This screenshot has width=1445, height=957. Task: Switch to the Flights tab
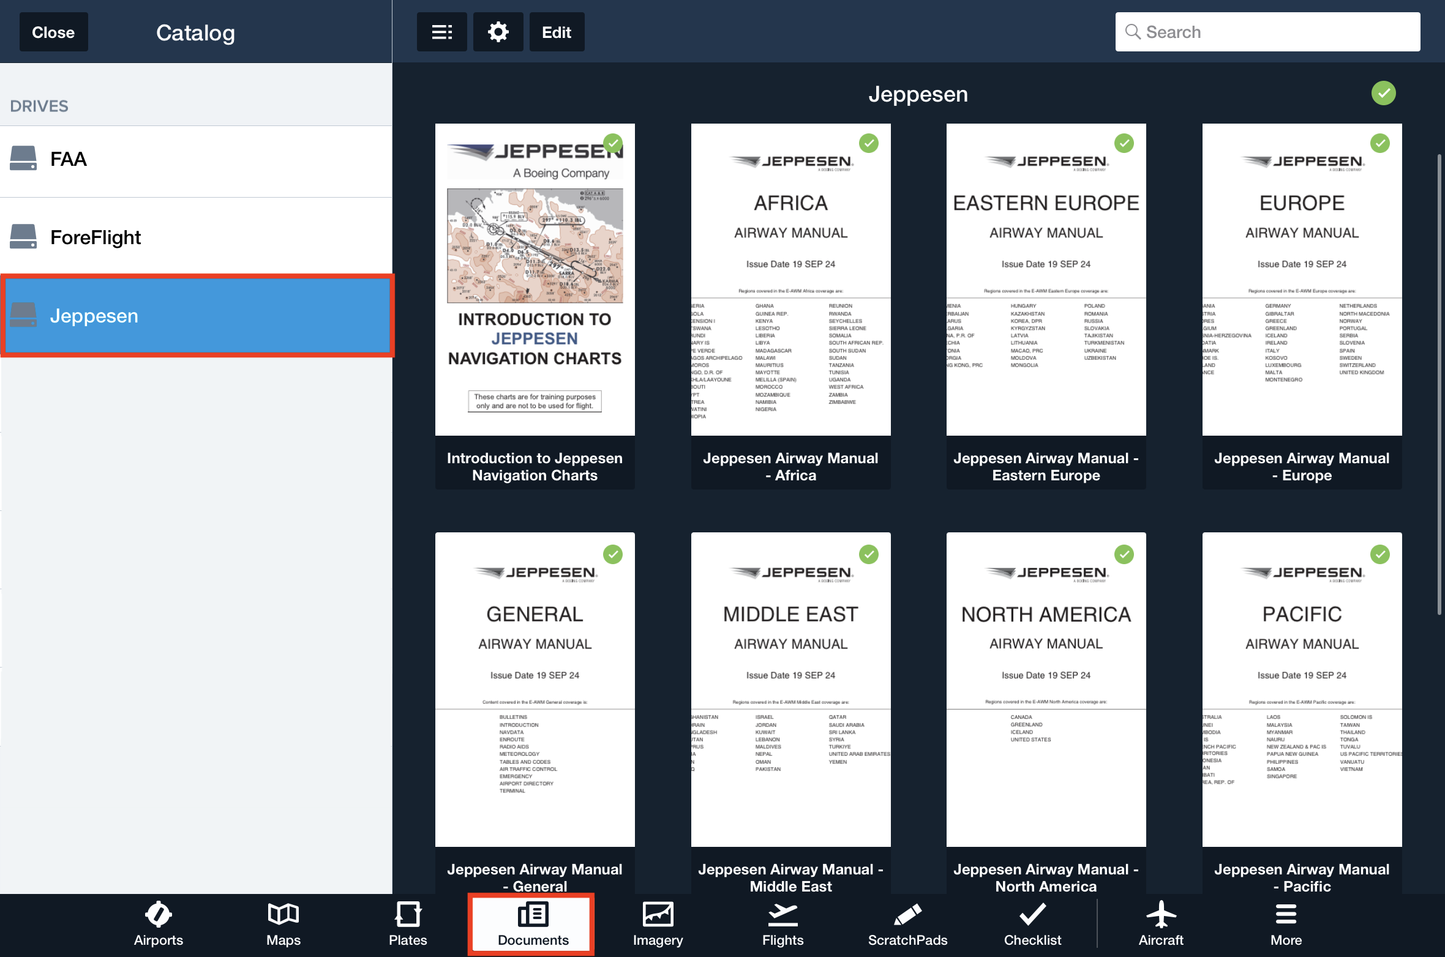pyautogui.click(x=783, y=925)
